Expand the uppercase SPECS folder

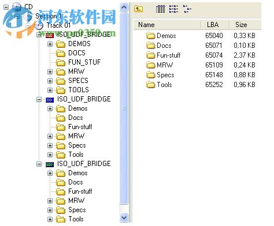tap(50, 81)
